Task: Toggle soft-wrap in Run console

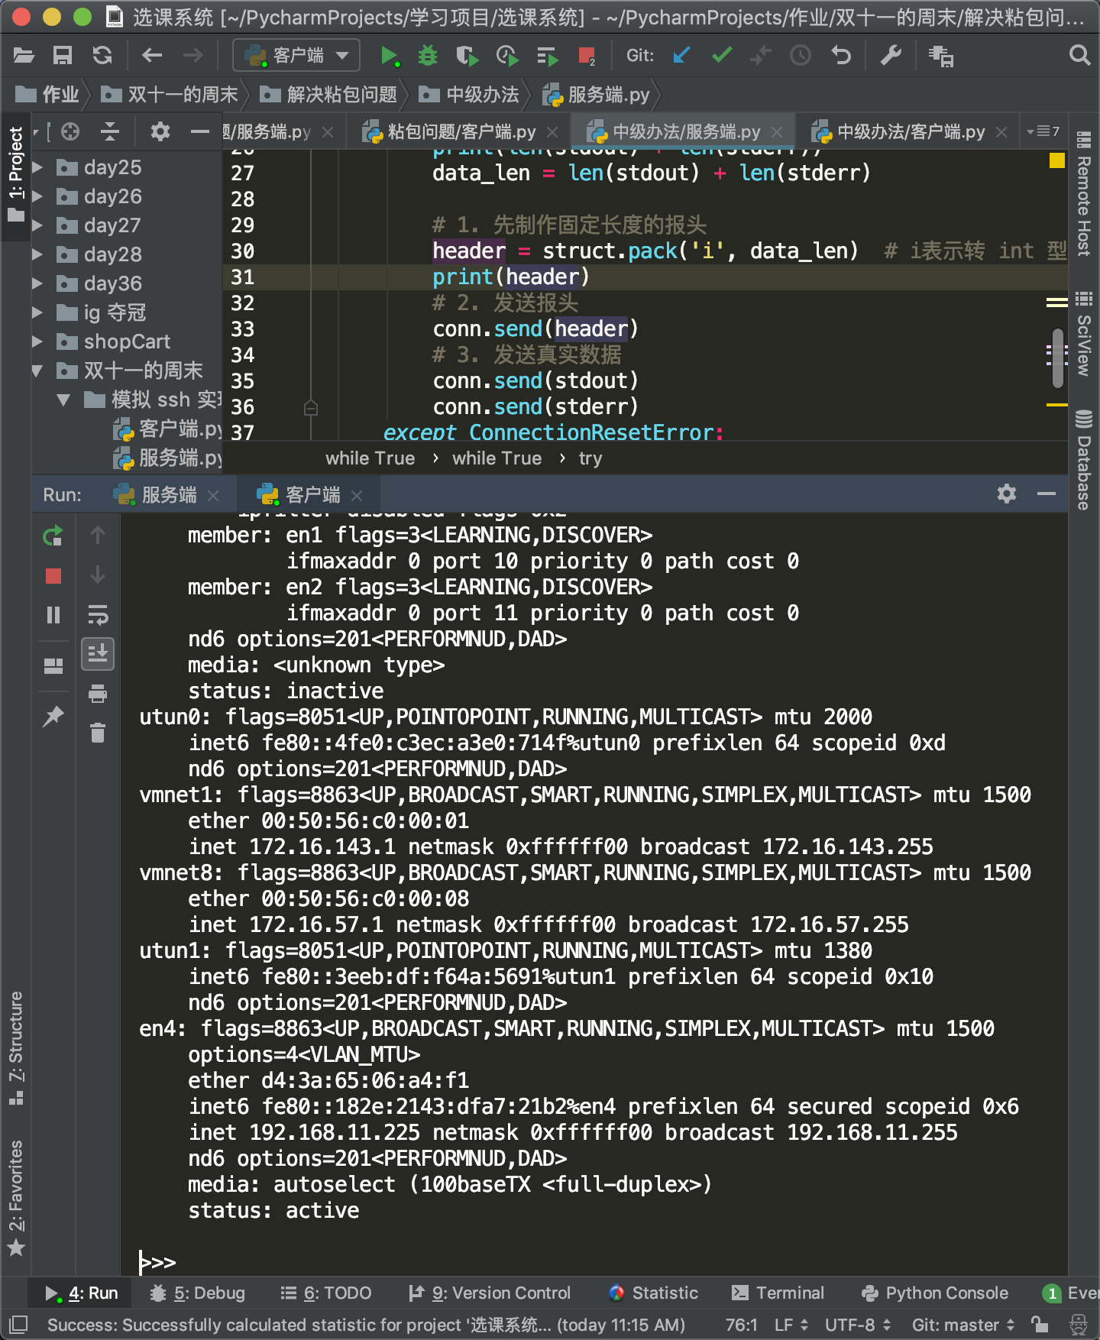Action: 98,615
